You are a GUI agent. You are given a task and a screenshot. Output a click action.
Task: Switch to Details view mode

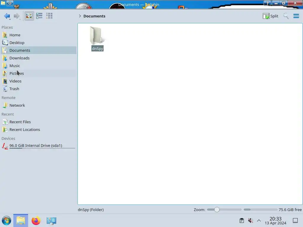pyautogui.click(x=49, y=16)
